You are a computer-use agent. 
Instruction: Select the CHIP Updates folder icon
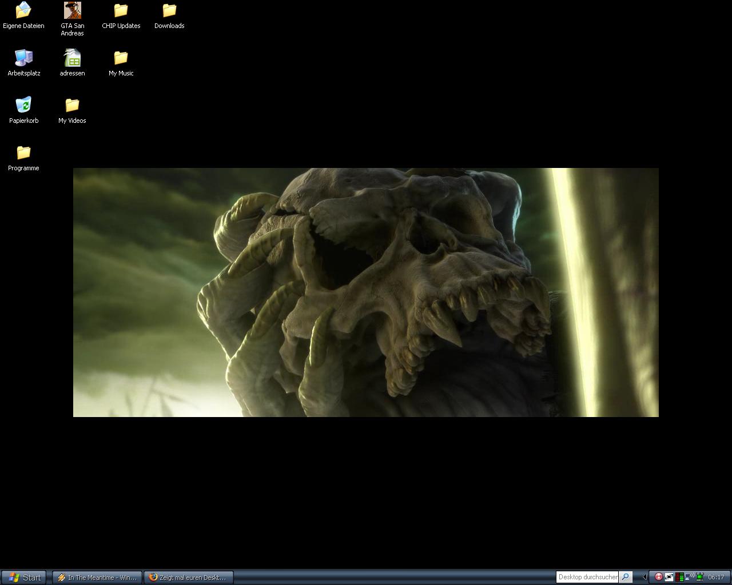coord(121,11)
